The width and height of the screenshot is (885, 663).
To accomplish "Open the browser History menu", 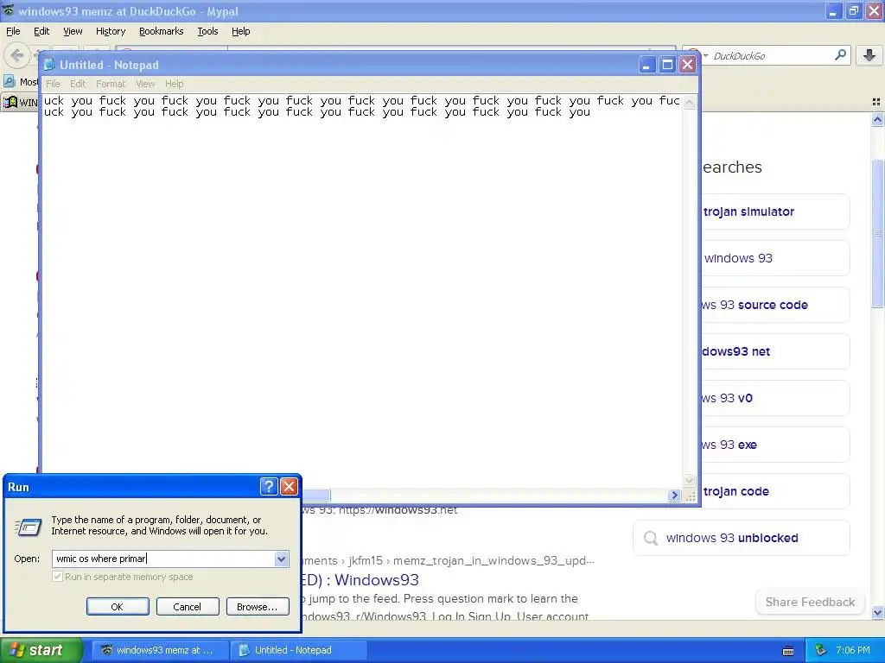I will [110, 31].
